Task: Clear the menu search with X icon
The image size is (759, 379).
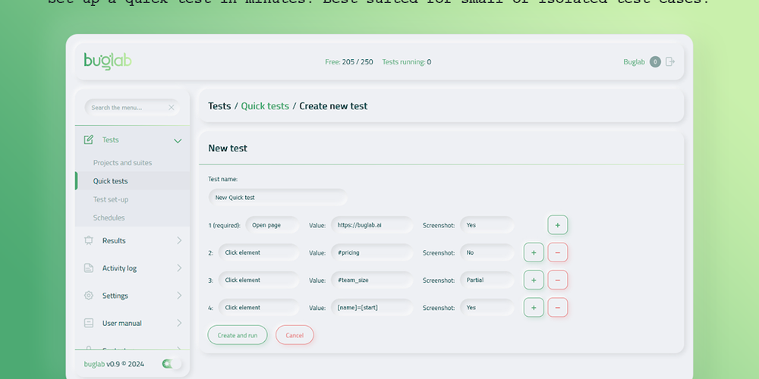Action: 171,108
